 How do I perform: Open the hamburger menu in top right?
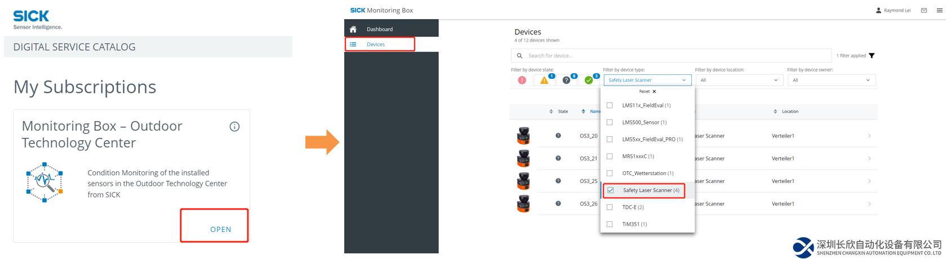pyautogui.click(x=939, y=10)
